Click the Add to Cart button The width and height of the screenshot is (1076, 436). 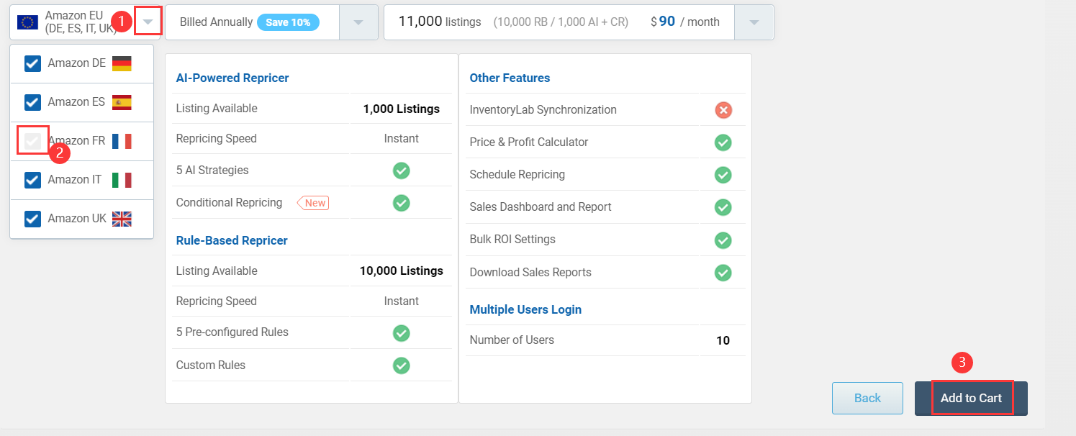[971, 398]
